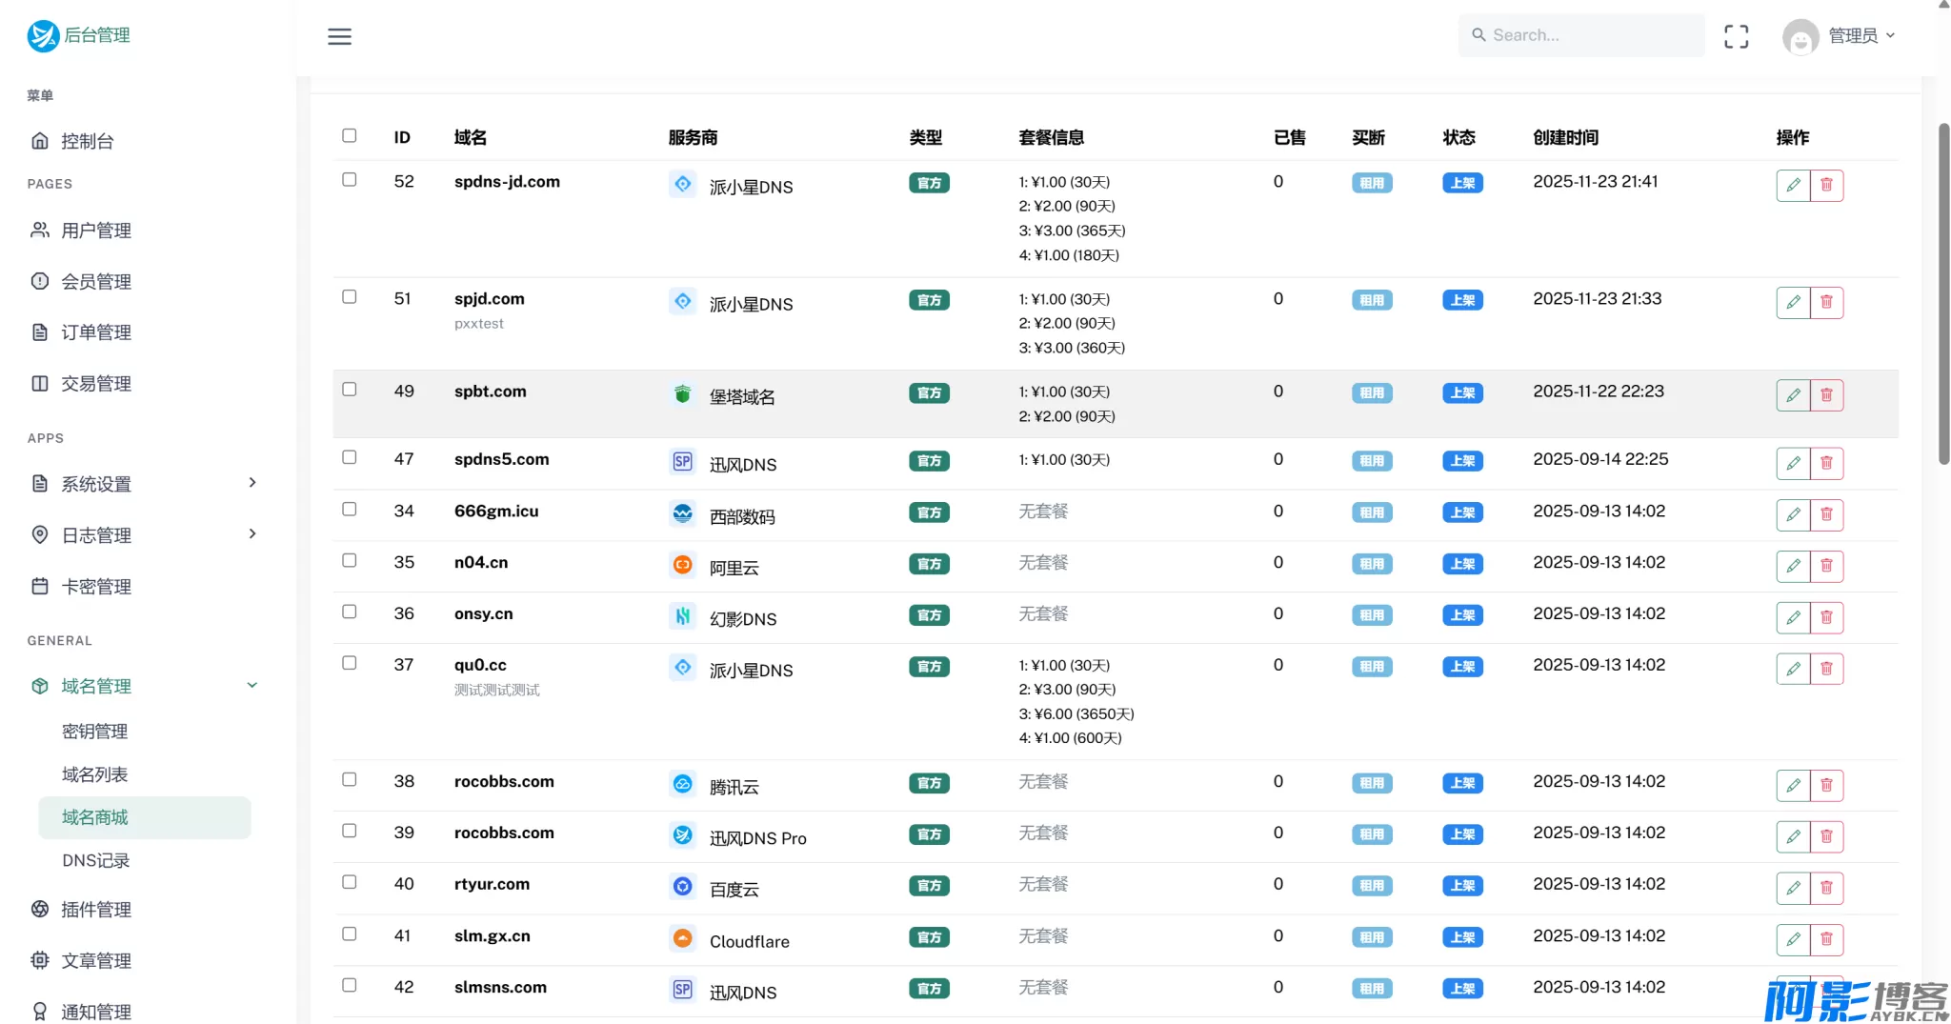Open the 管理员 user dropdown

(1839, 36)
